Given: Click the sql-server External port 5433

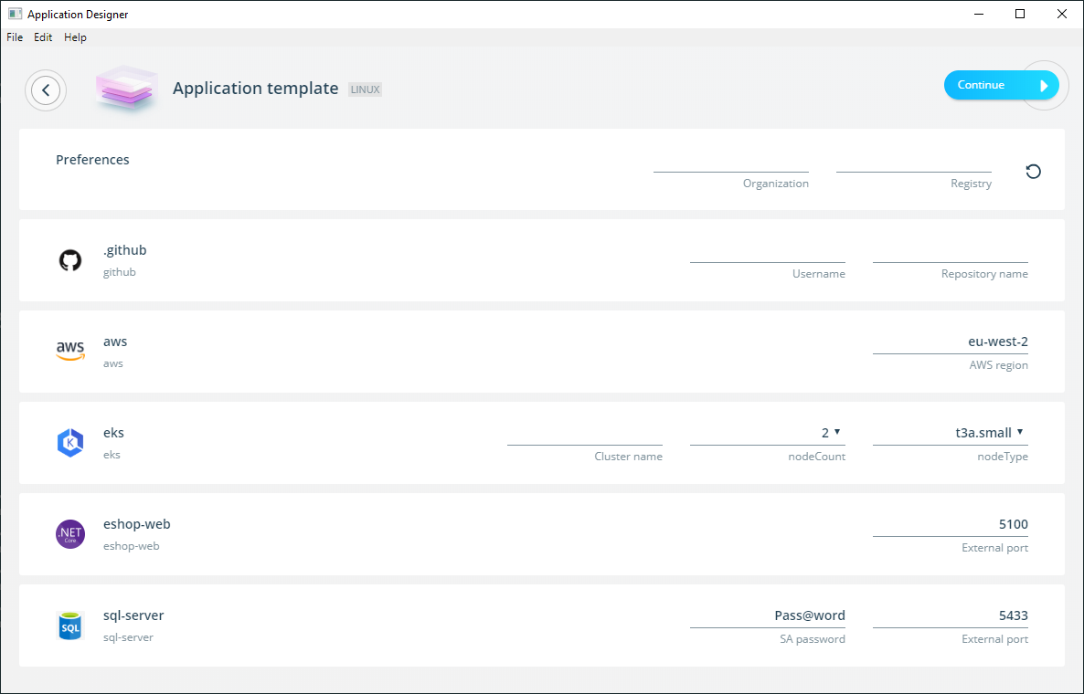Looking at the screenshot, I should click(x=950, y=616).
